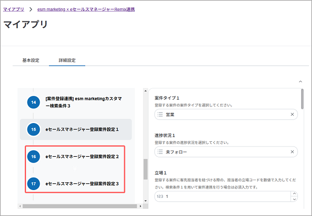The width and height of the screenshot is (312, 216).
Task: Select the 詳細設定 tab
Action: [x=67, y=60]
